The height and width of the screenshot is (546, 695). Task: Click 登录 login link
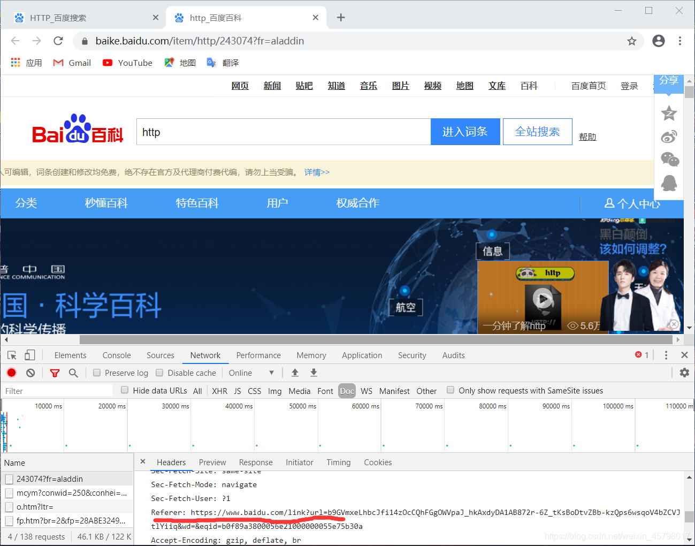[x=629, y=86]
